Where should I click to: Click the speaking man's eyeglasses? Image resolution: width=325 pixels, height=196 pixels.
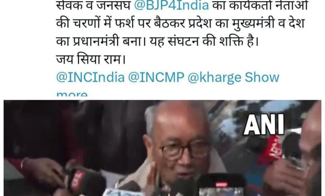pos(185,150)
